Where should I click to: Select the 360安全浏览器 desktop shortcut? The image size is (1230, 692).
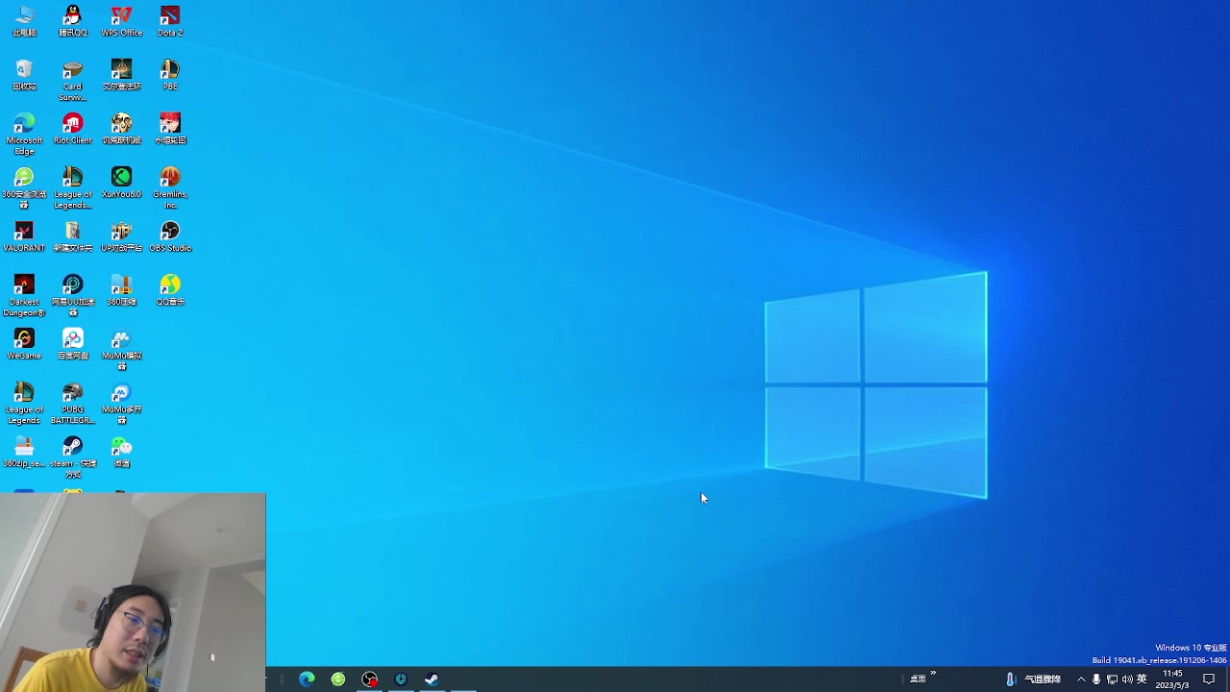click(x=24, y=188)
